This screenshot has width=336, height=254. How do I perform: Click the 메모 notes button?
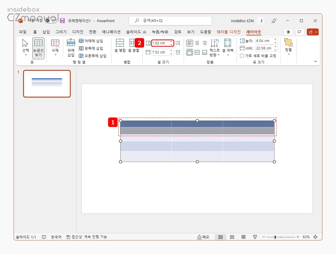(x=203, y=237)
